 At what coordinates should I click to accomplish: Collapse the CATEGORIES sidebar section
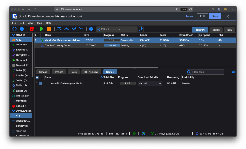14,111
